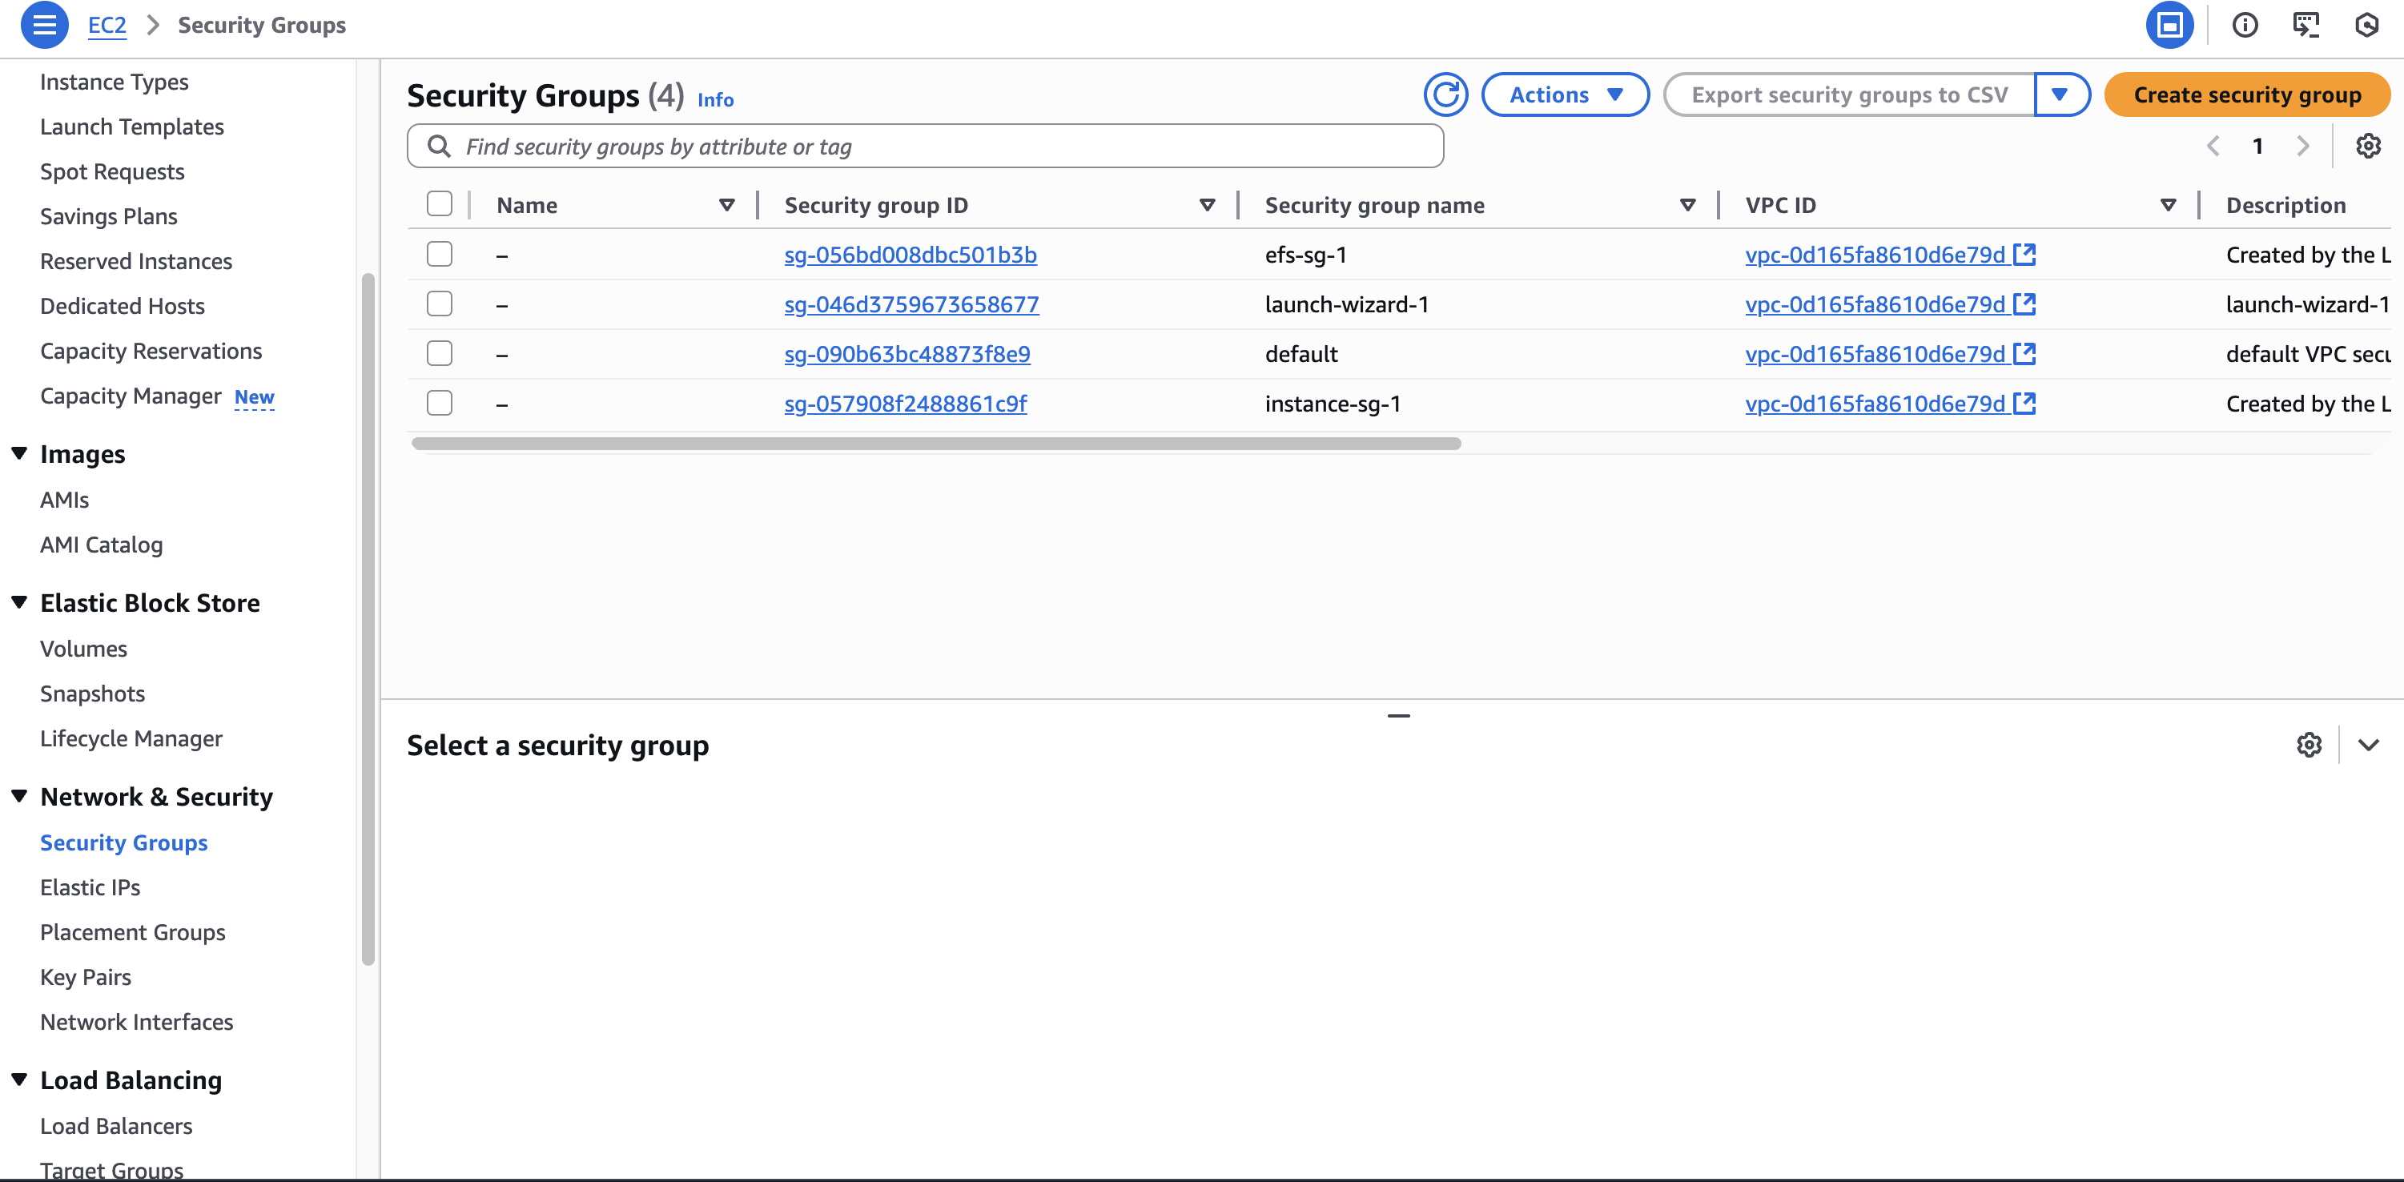The image size is (2404, 1182).
Task: Open details panel preferences gear icon
Action: click(x=2309, y=745)
